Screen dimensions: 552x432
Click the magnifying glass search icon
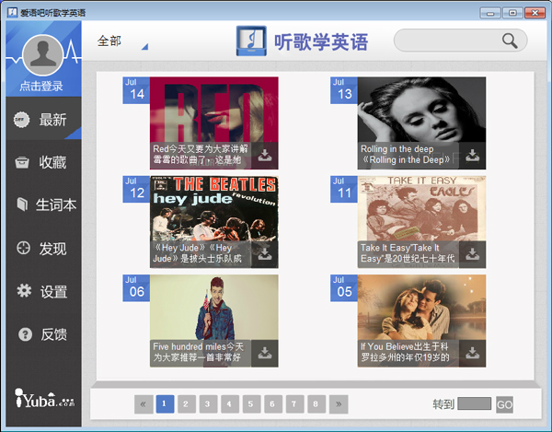(510, 41)
